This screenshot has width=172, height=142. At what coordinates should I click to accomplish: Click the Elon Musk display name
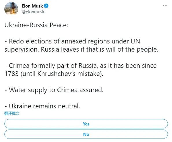[x=32, y=6]
